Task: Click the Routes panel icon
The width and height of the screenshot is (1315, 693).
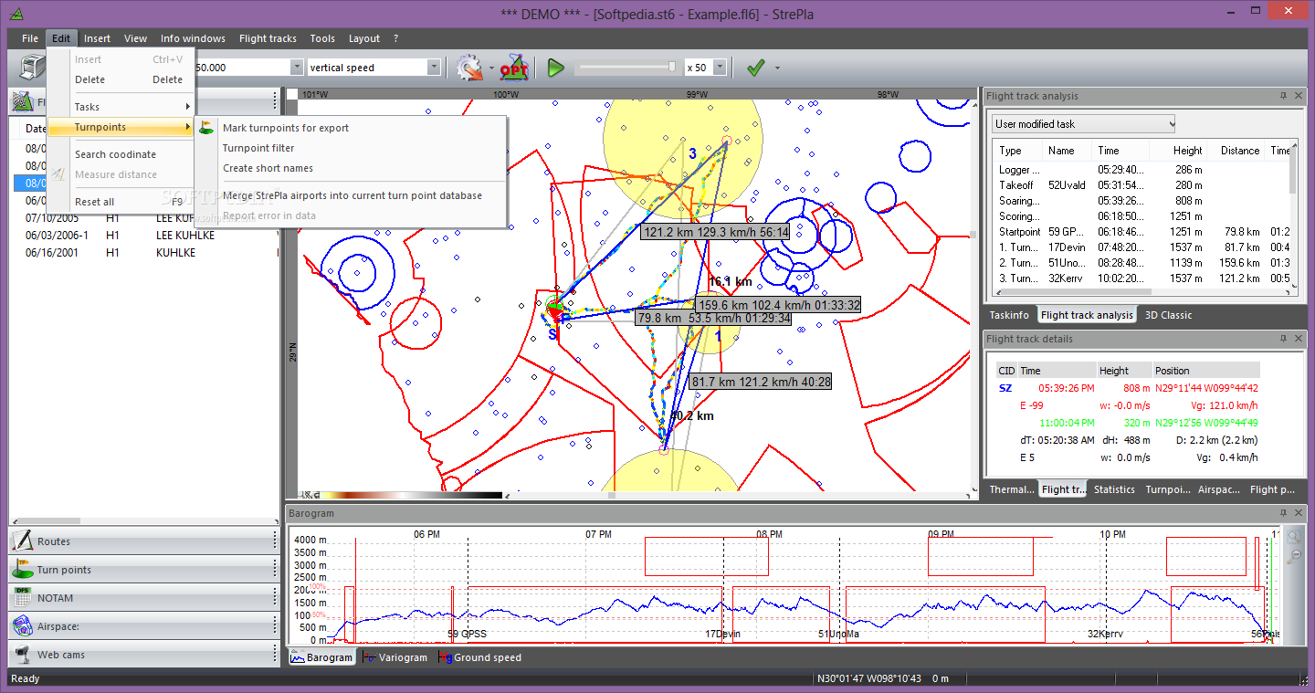Action: (23, 541)
